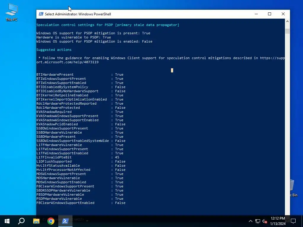Click the 'HvL1tfProcessorNotAffected' row

81,170
